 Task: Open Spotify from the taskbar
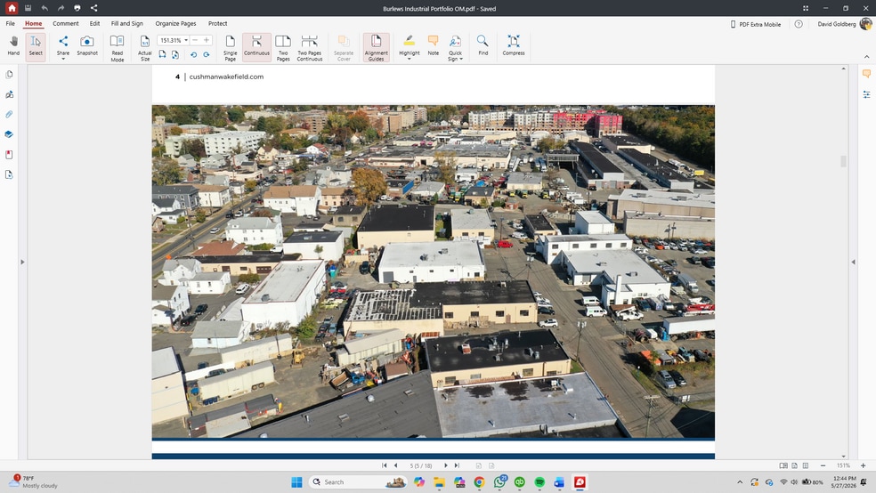click(x=539, y=481)
